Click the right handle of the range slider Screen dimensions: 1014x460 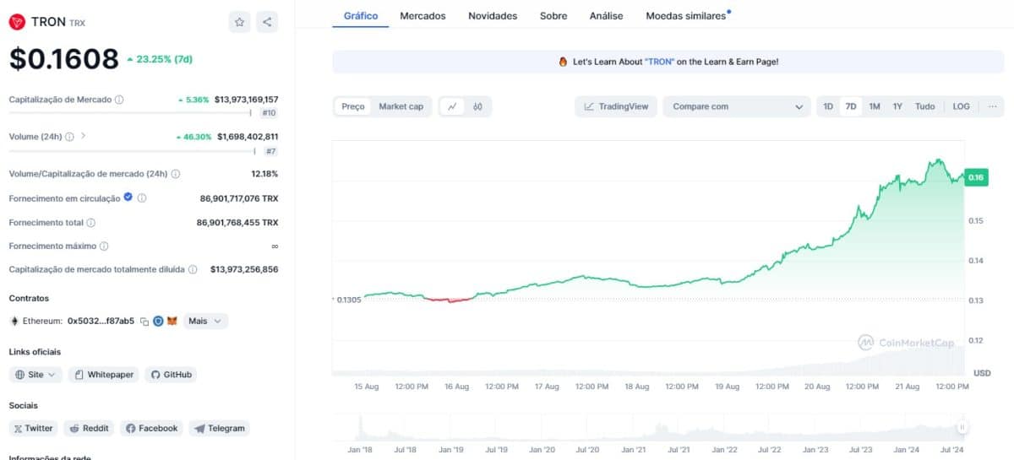click(962, 428)
